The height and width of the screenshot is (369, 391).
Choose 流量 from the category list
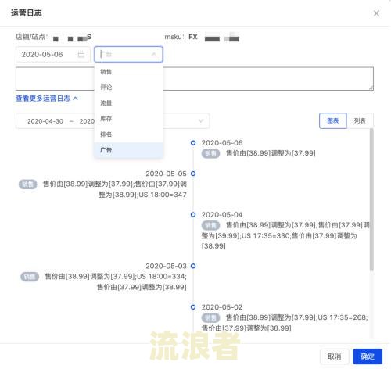tap(128, 103)
